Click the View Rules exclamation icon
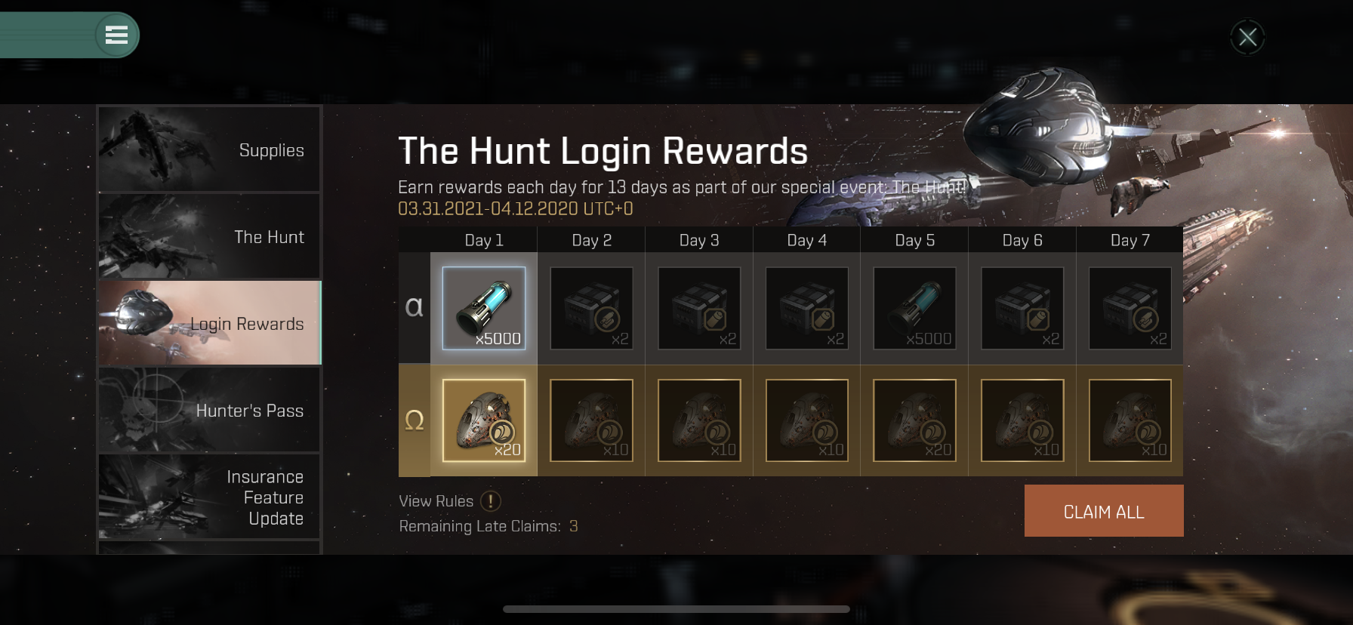Image resolution: width=1353 pixels, height=625 pixels. coord(491,501)
